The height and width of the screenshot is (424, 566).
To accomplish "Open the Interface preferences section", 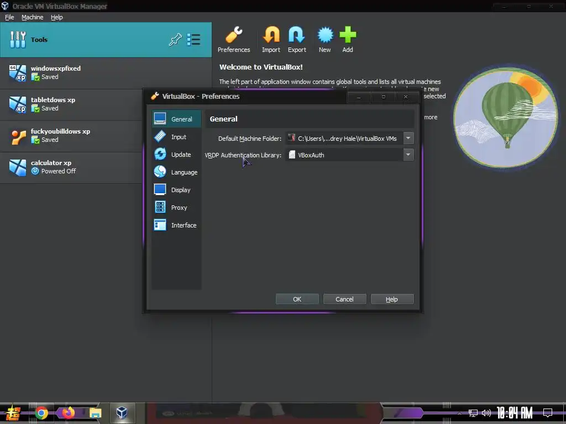I will (x=176, y=225).
